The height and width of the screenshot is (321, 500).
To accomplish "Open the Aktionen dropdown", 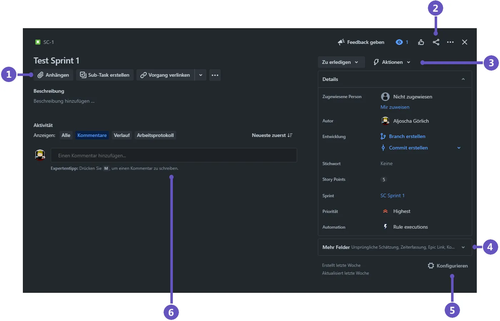I will click(392, 62).
